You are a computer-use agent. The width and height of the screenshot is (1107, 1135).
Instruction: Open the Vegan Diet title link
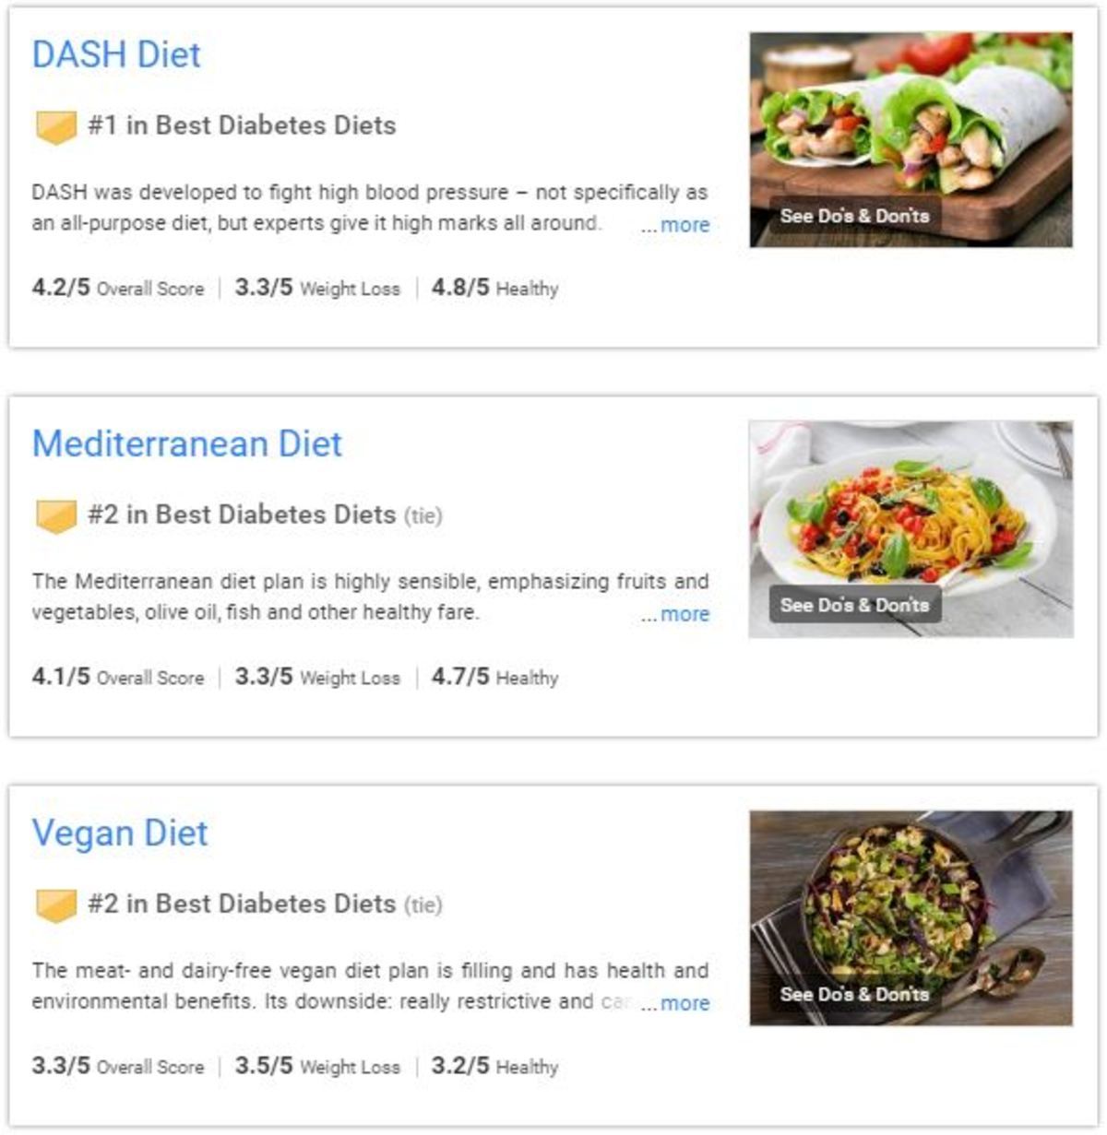(120, 833)
